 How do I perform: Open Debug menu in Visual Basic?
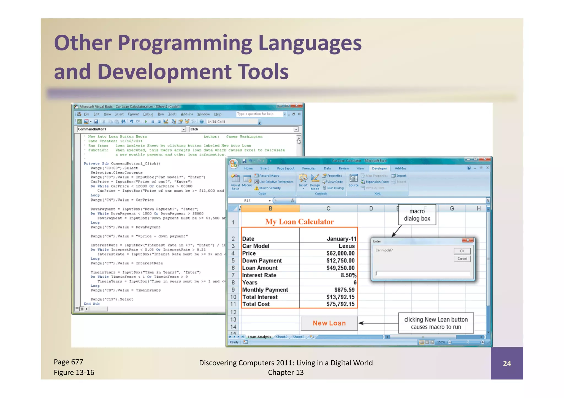click(x=148, y=114)
